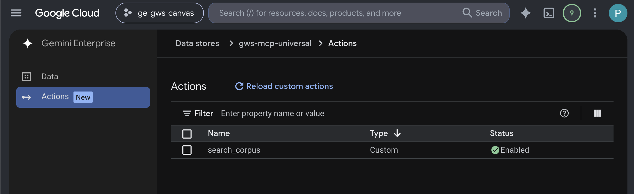Click the Actions page heading
This screenshot has height=194, width=634.
189,86
